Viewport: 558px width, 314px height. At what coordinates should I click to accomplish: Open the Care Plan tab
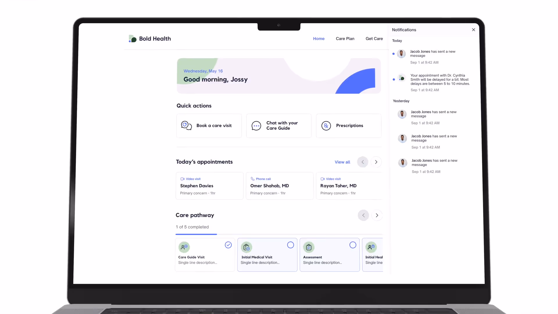345,39
